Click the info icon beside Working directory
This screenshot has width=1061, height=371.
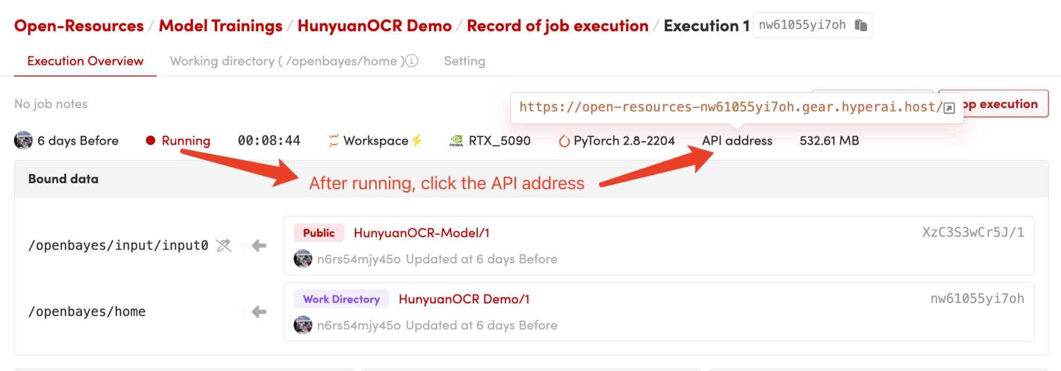pos(412,61)
